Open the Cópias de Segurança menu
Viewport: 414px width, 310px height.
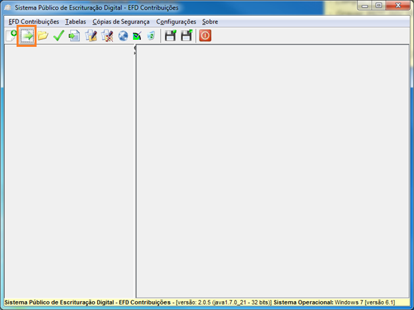click(x=121, y=21)
